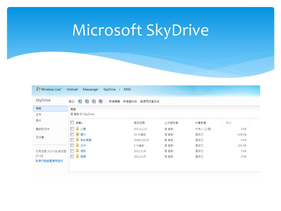Image resolution: width=281 pixels, height=211 pixels.
Task: Click 新增資料夾 to add a folder
Action: pos(130,101)
